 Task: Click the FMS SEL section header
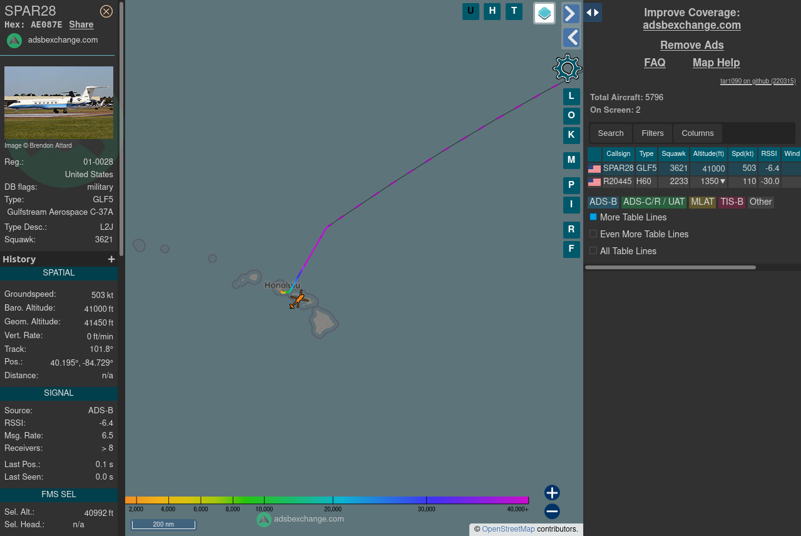pyautogui.click(x=59, y=495)
